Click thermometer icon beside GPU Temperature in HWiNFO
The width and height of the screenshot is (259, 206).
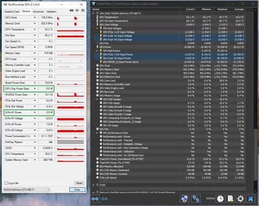tap(97, 17)
